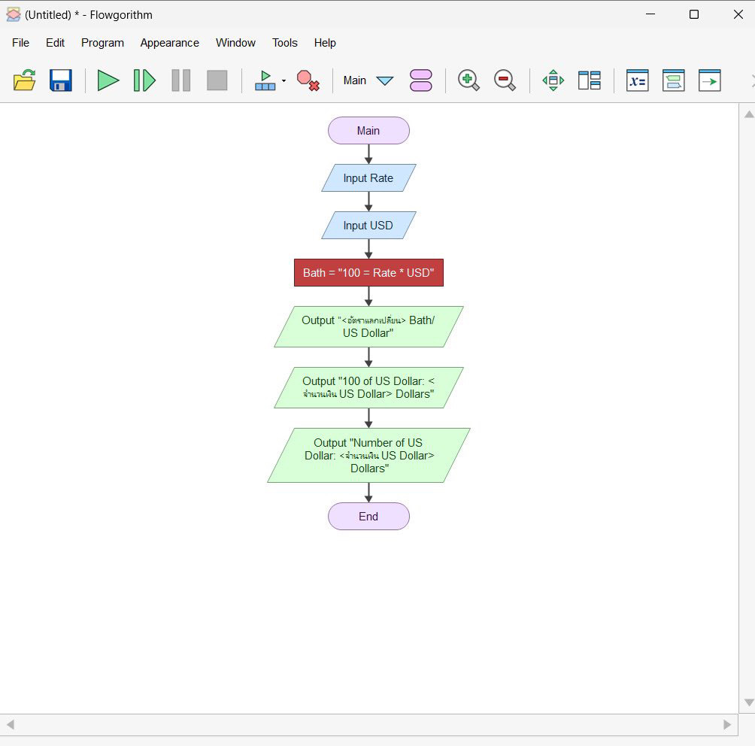Stop execution with the gray Stop button

pyautogui.click(x=217, y=80)
